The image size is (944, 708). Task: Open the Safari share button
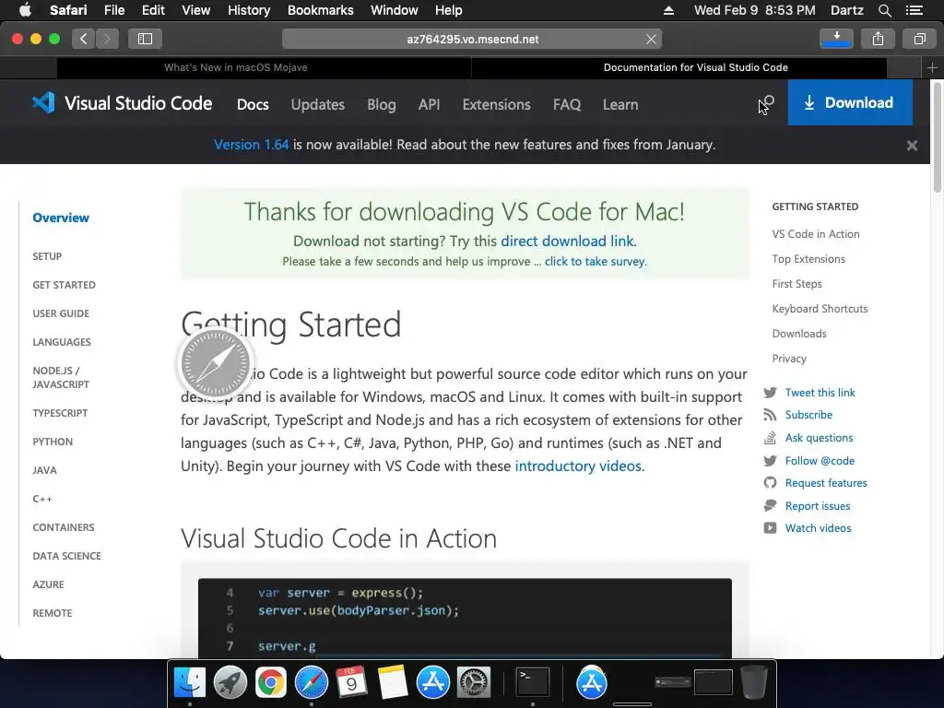point(878,39)
